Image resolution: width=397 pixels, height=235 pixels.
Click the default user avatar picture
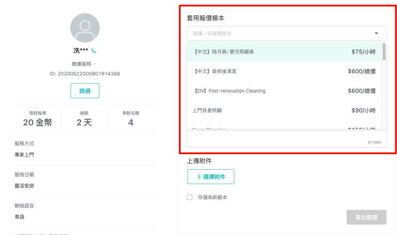coord(85,28)
